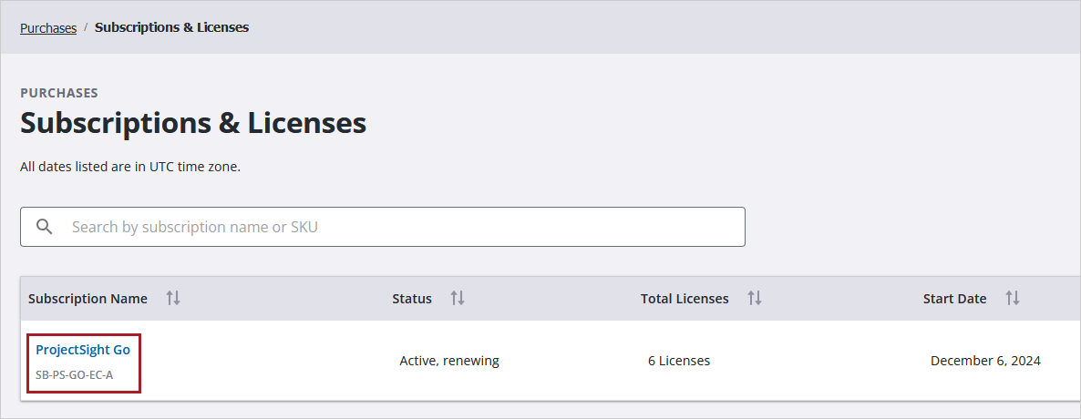Go back to Purchases via breadcrumb
The width and height of the screenshot is (1081, 419).
coord(48,27)
